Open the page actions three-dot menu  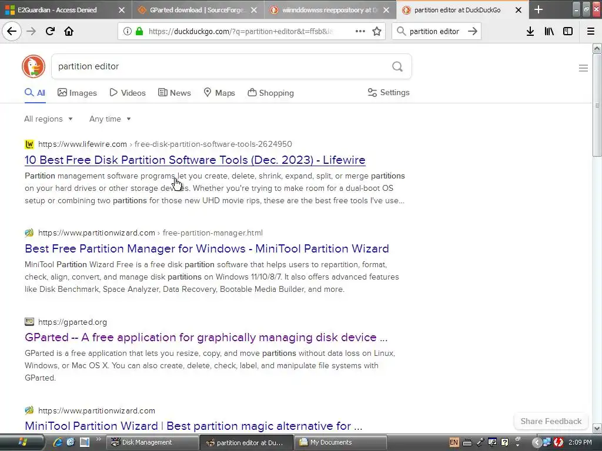point(360,31)
